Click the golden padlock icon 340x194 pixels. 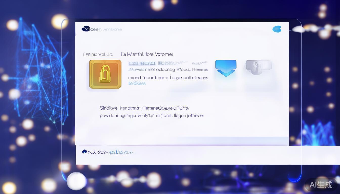coord(105,74)
